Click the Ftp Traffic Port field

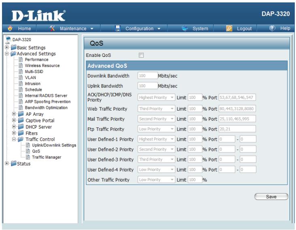click(237, 129)
